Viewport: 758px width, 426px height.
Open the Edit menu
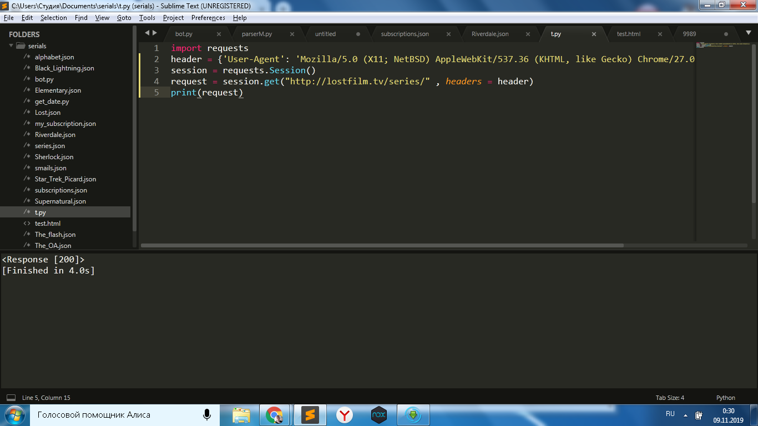(x=27, y=18)
